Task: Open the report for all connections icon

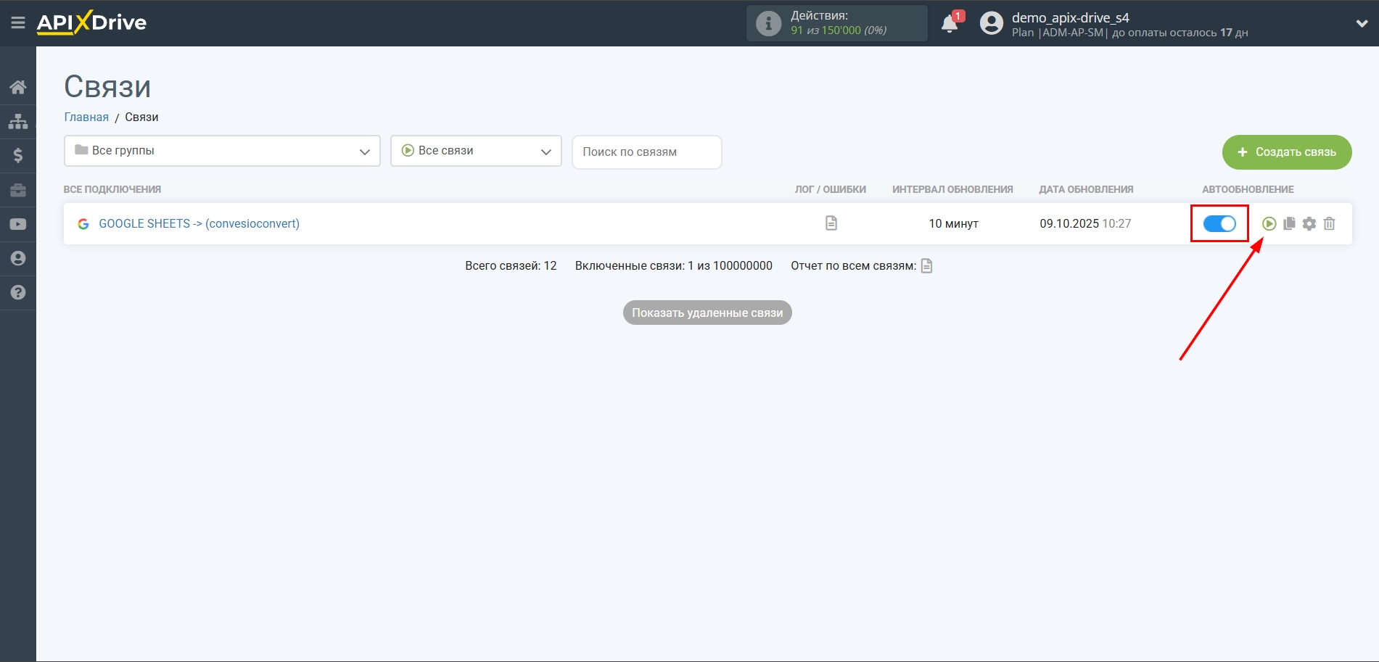Action: (x=926, y=266)
